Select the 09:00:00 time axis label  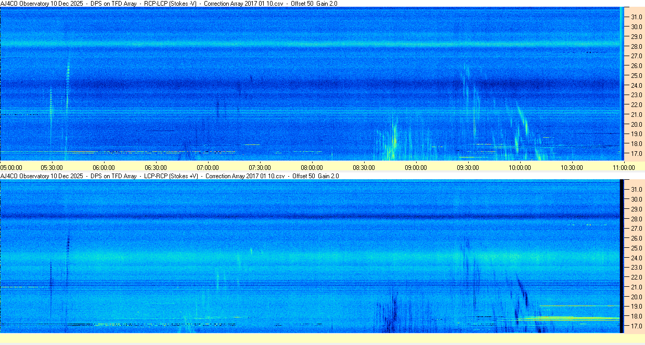(x=416, y=167)
